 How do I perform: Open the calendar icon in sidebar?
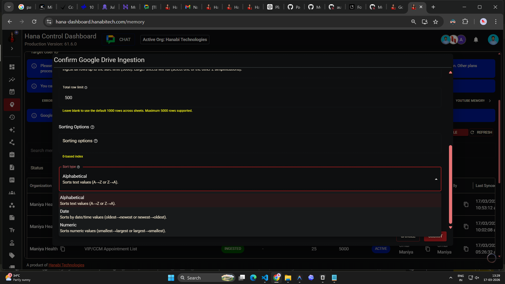coord(12,92)
